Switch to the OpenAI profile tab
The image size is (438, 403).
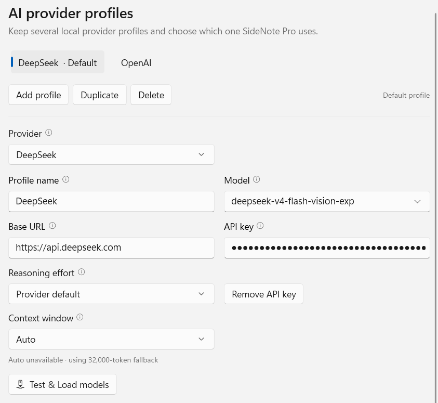coord(136,63)
